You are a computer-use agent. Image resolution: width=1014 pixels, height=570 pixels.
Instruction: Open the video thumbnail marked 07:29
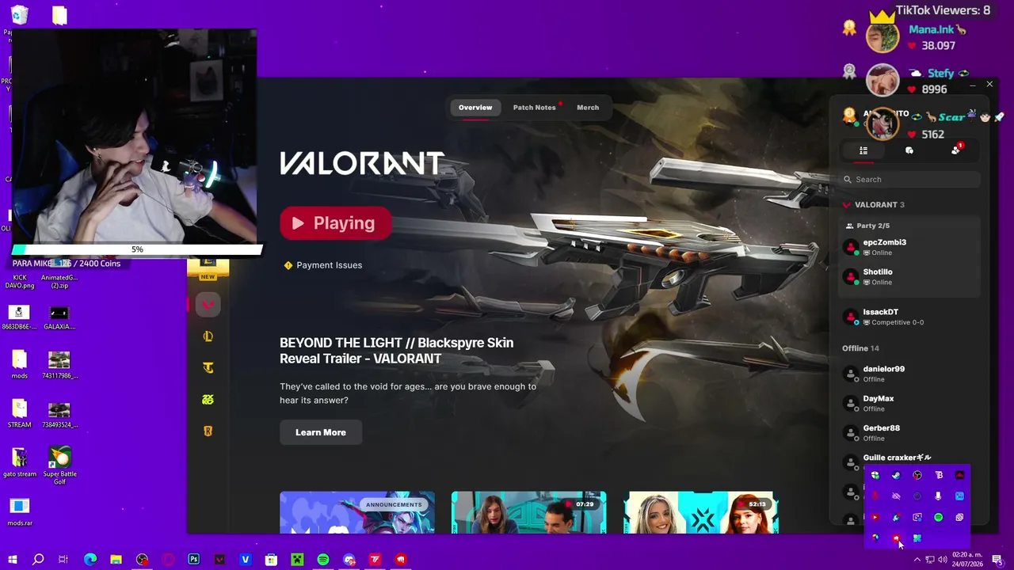(x=529, y=513)
